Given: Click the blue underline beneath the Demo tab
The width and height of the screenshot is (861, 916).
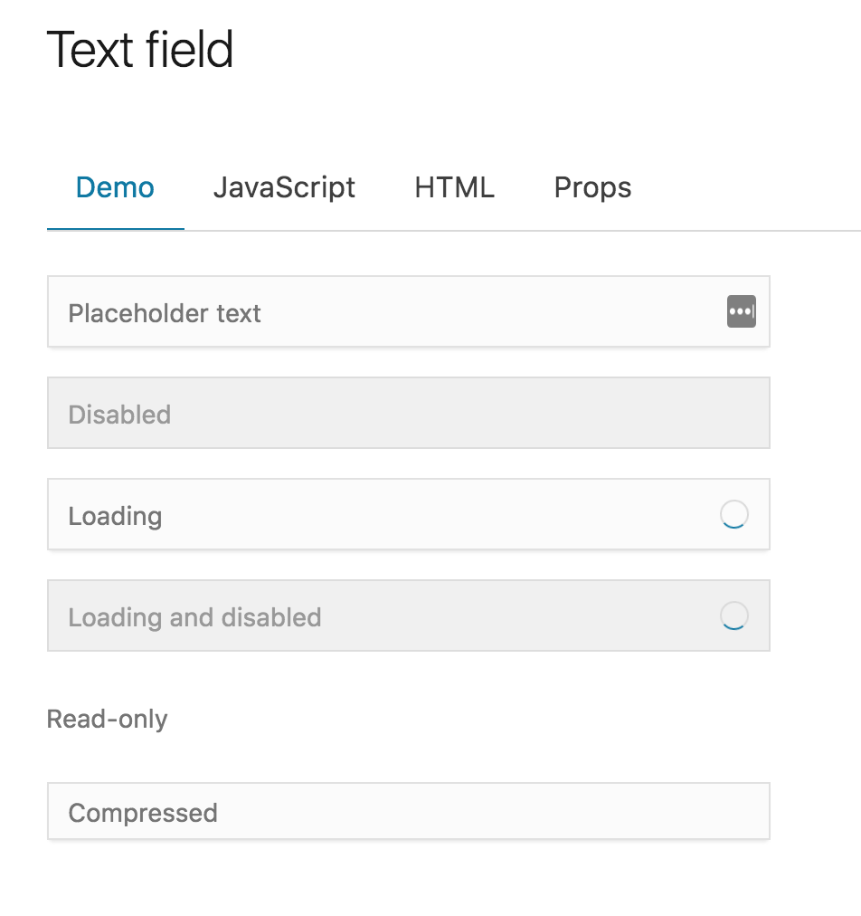Looking at the screenshot, I should tap(115, 230).
